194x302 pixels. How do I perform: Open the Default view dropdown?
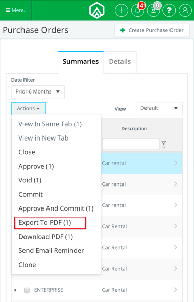[x=159, y=108]
